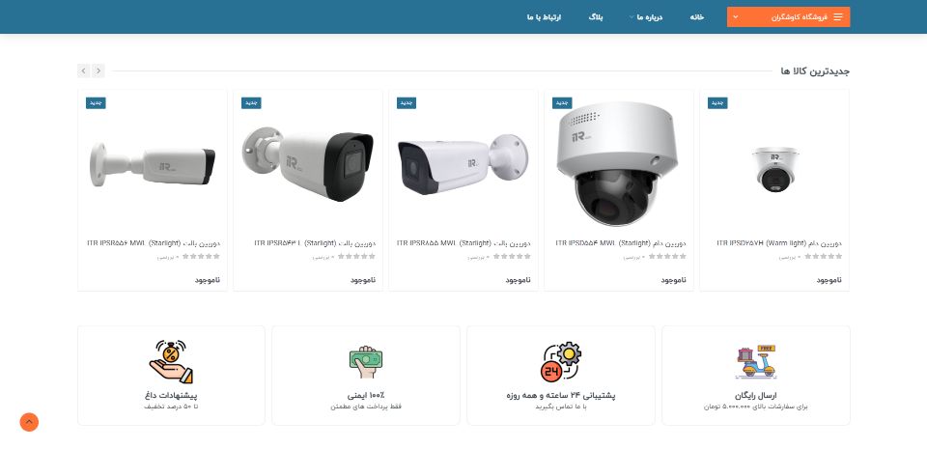Open the IPSD654 MWL dome camera image
The width and height of the screenshot is (927, 449).
[618, 163]
